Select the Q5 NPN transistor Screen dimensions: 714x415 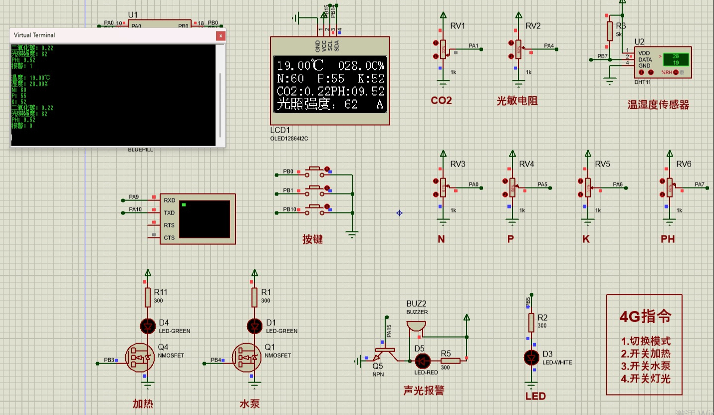tap(385, 355)
